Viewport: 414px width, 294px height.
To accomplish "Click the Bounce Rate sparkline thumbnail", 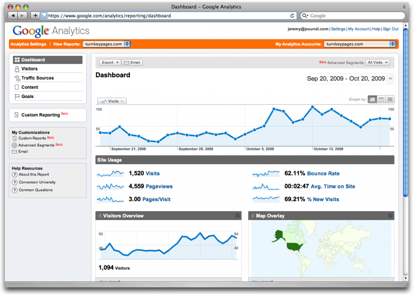I will point(266,173).
